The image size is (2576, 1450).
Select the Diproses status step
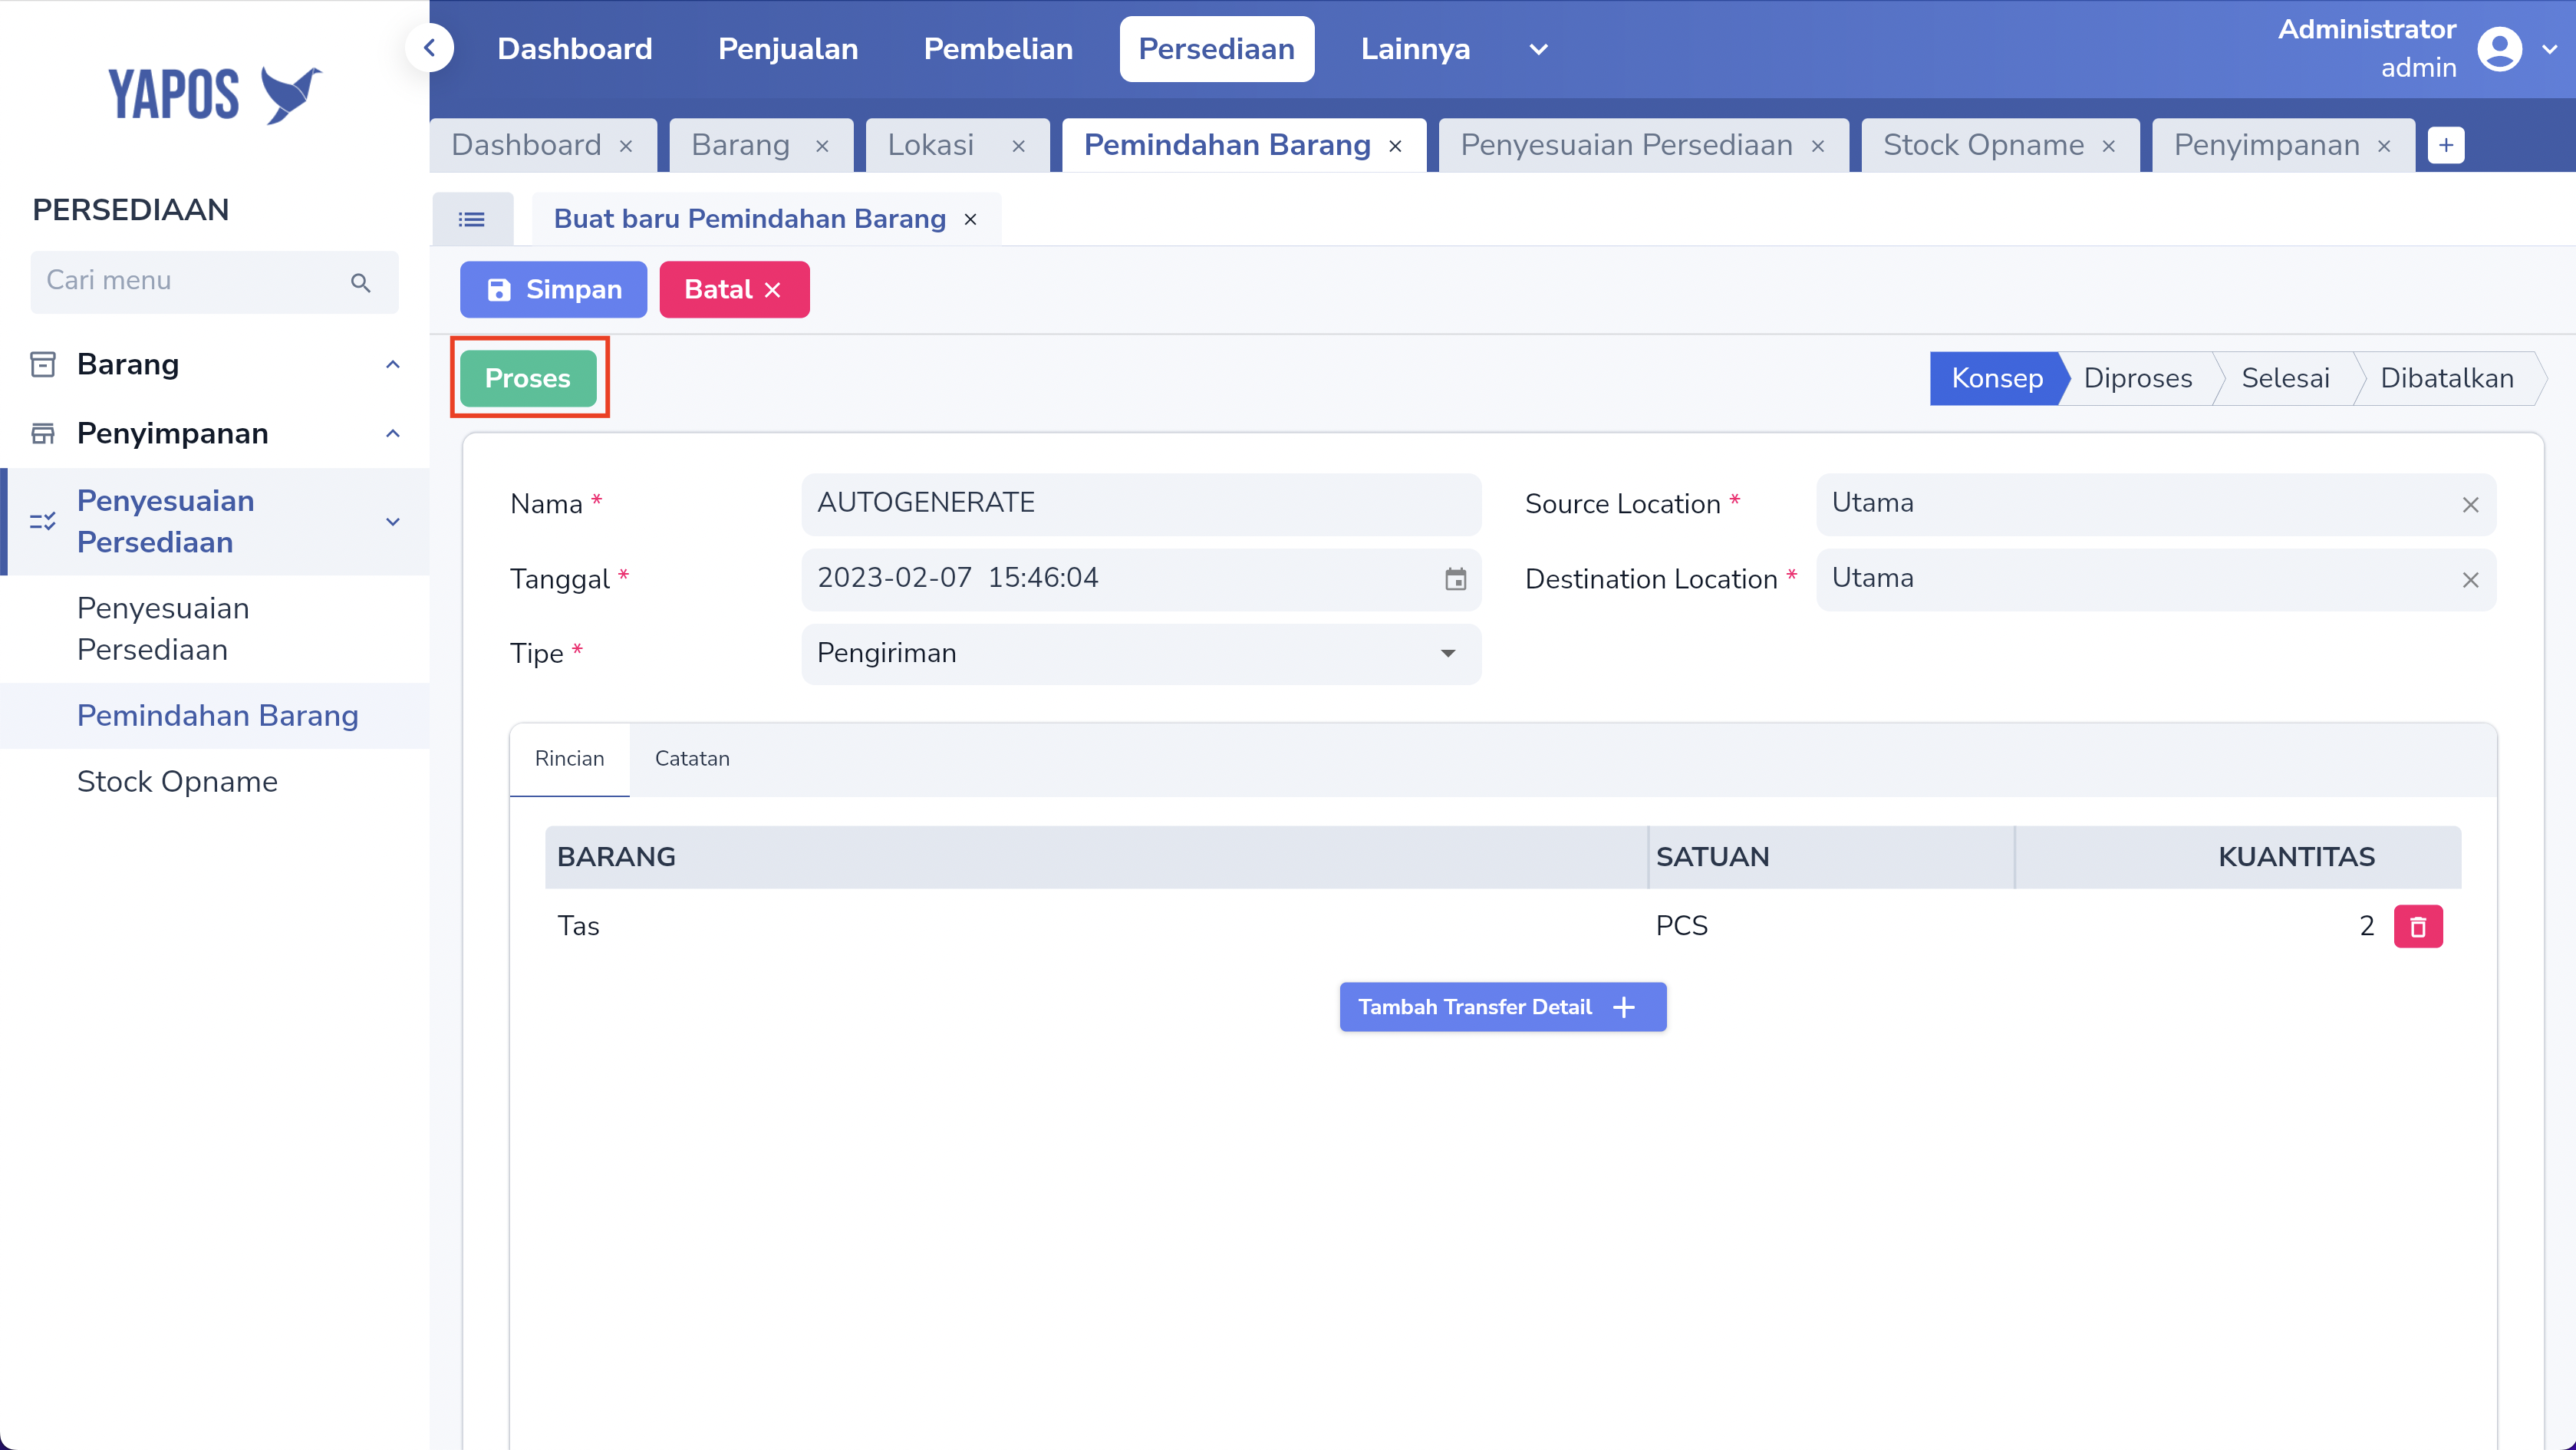pos(2137,378)
